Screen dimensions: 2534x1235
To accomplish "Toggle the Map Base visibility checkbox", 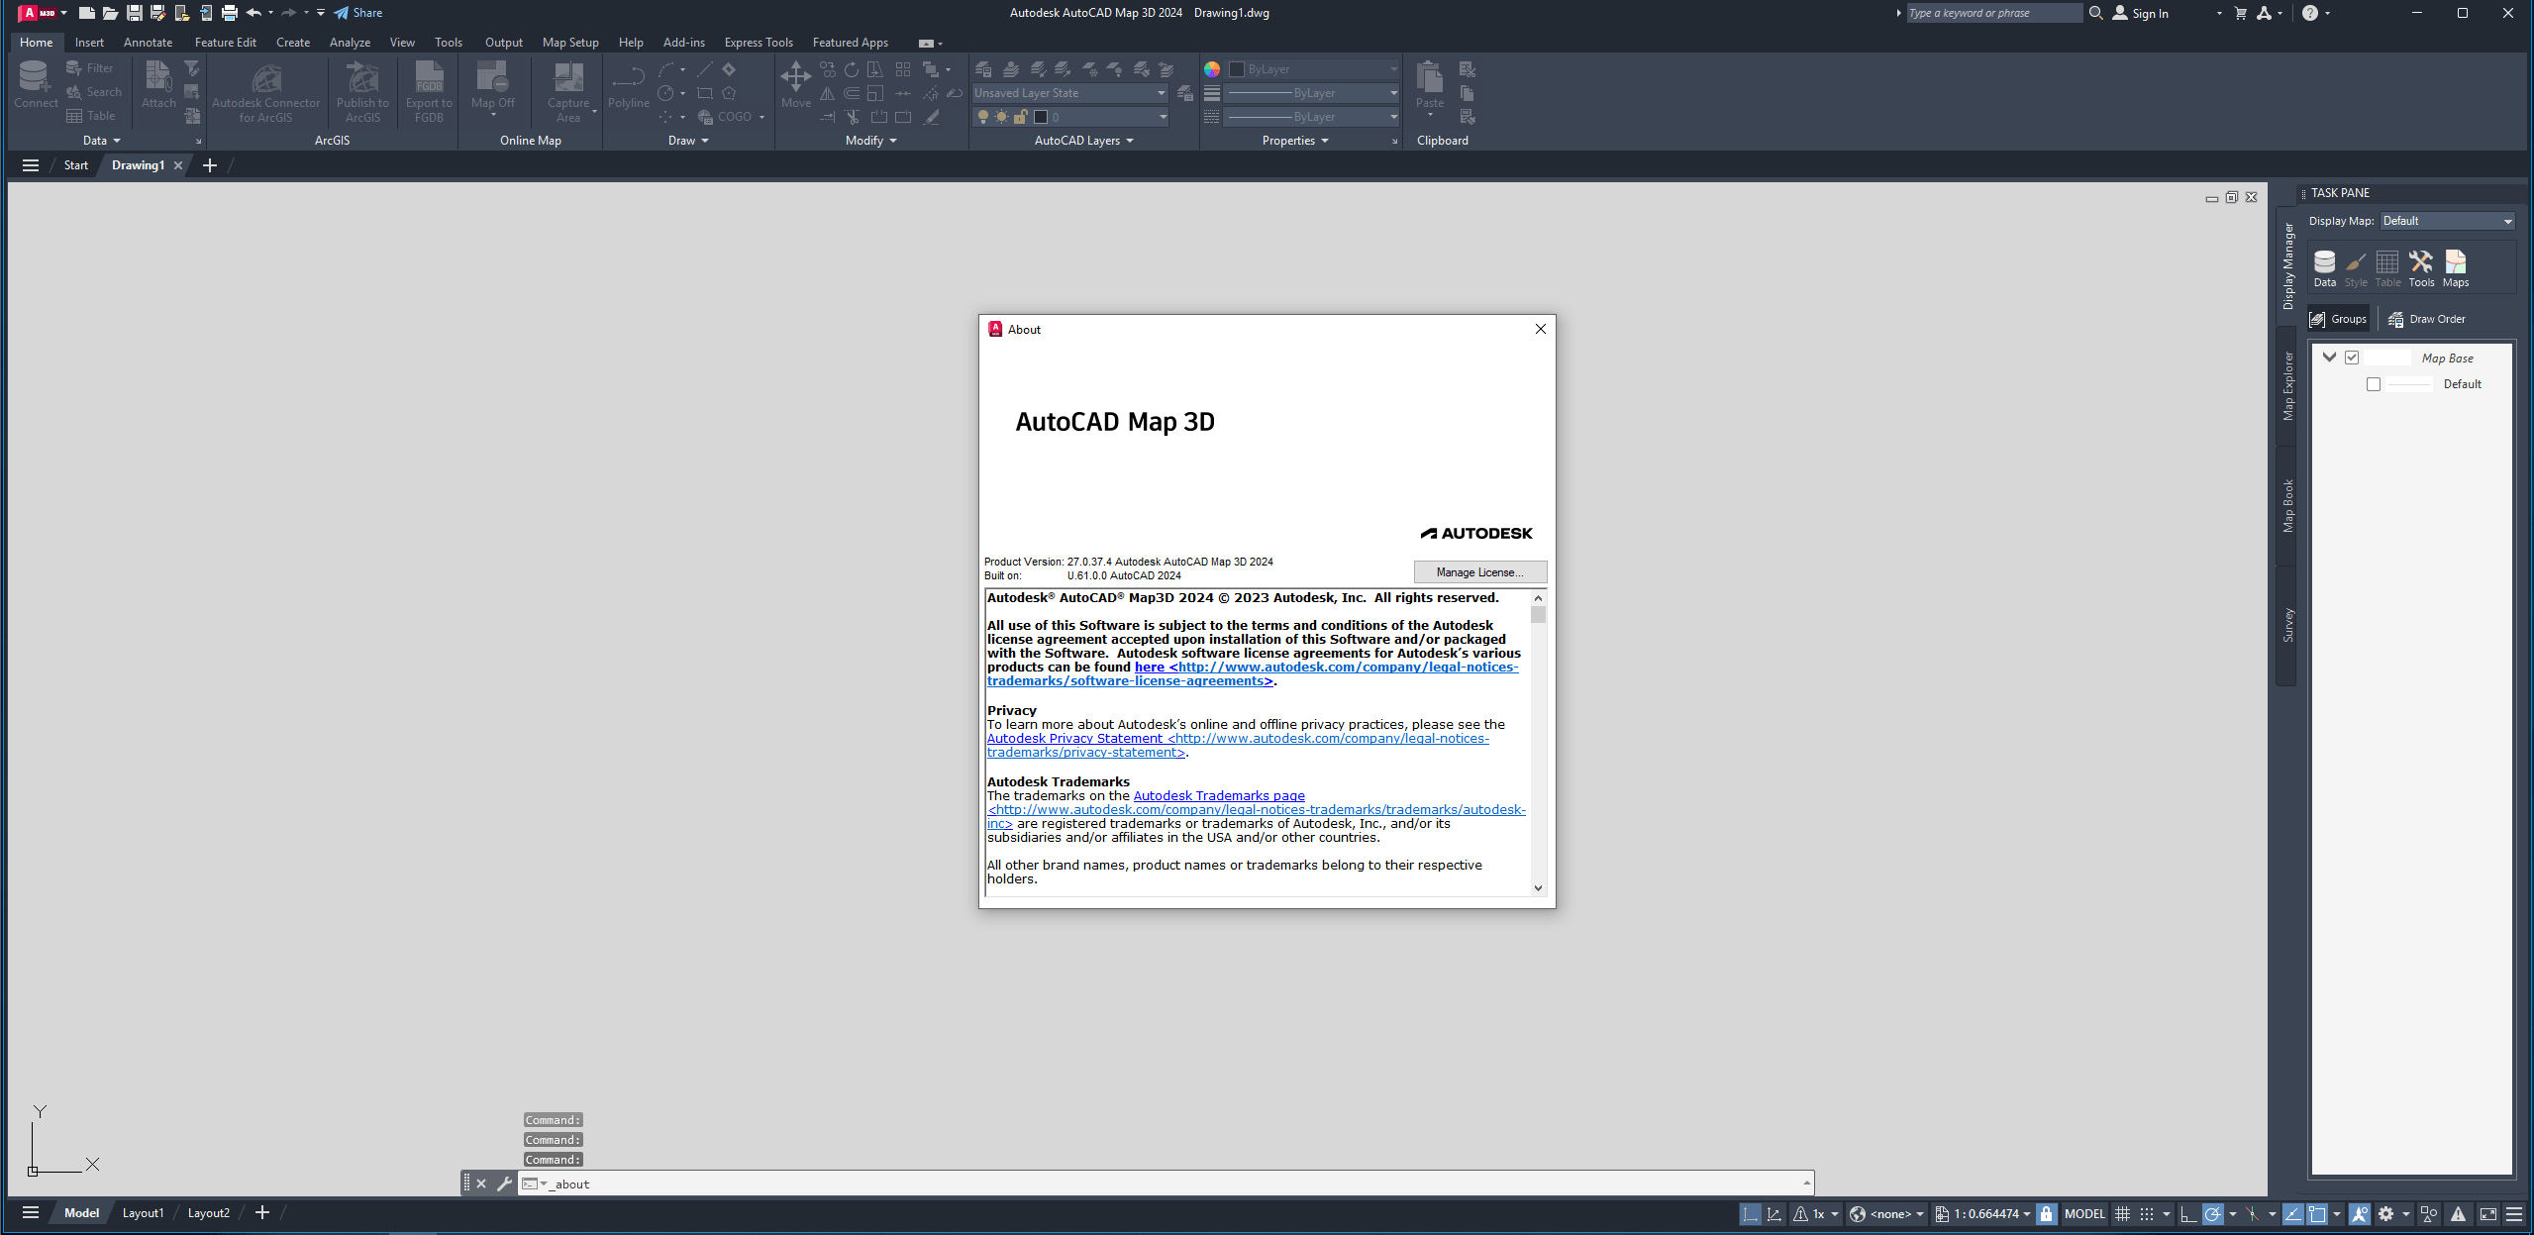I will [x=2353, y=357].
